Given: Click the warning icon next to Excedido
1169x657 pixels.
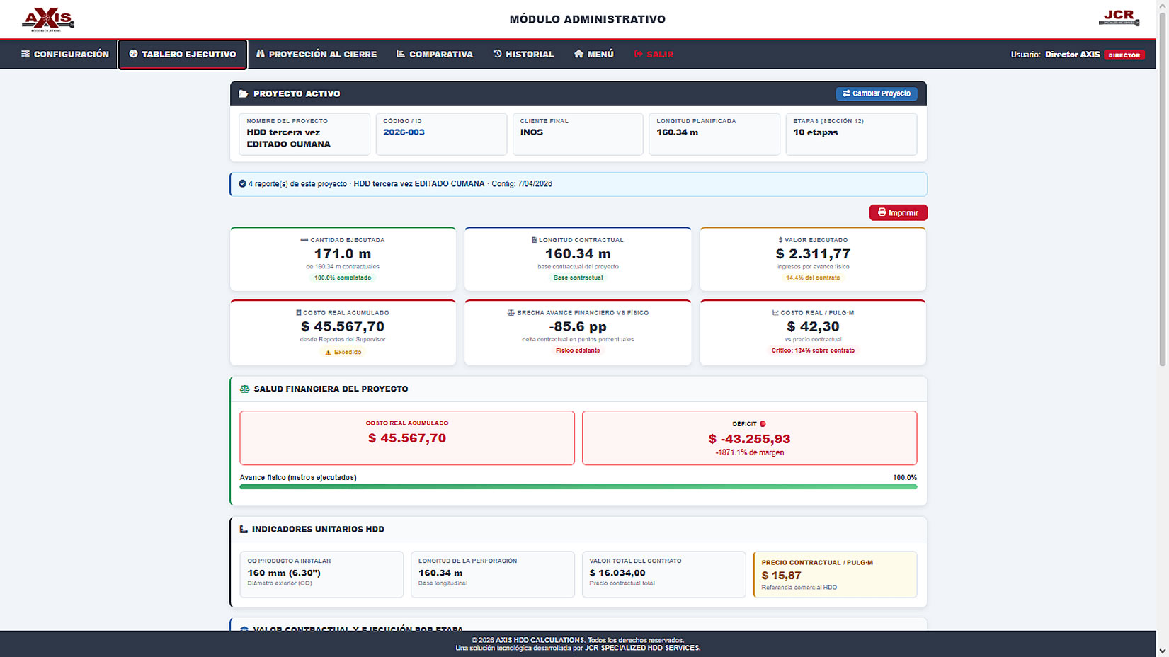Looking at the screenshot, I should pos(328,352).
